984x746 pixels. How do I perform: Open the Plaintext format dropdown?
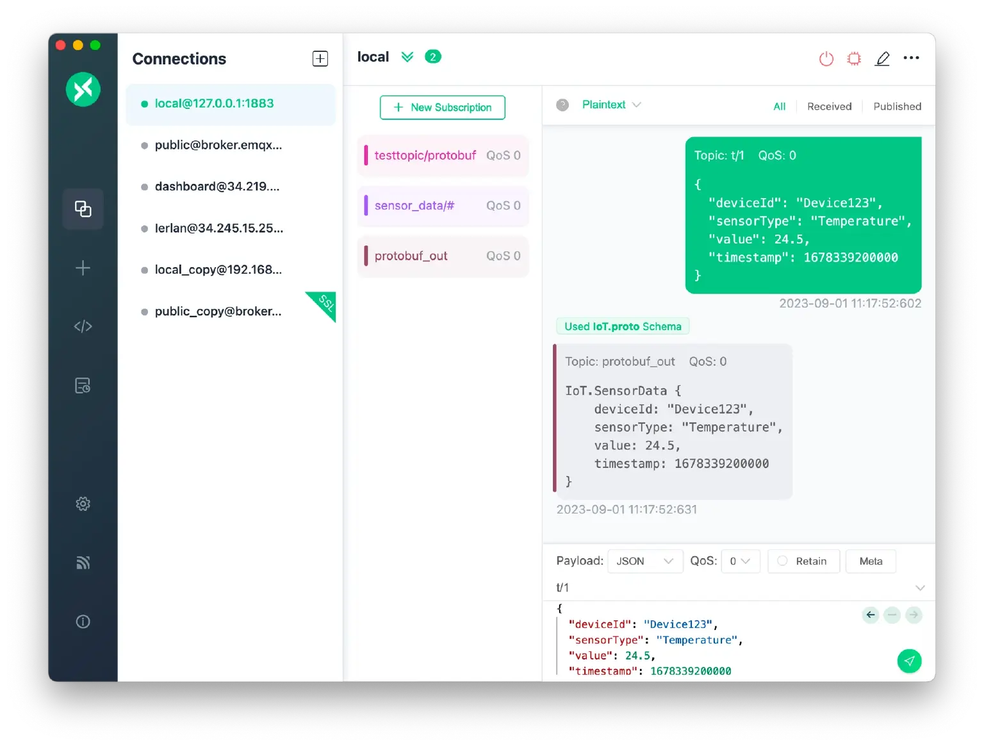pos(611,105)
